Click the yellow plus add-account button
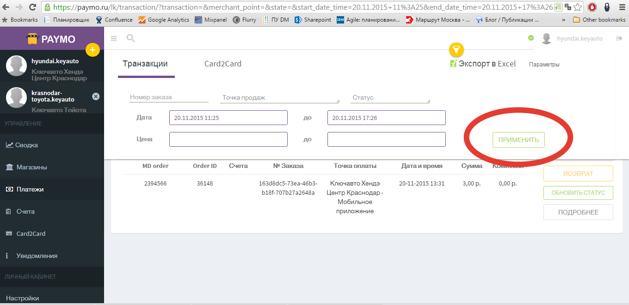The height and width of the screenshot is (305, 629). 92,49
